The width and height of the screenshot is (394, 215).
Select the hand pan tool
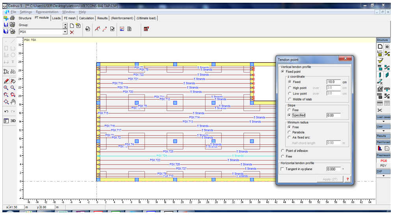[x=13, y=102]
